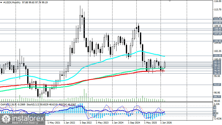Select the 98.43 level price tag
Screen dimensions: 222x125
[217, 65]
